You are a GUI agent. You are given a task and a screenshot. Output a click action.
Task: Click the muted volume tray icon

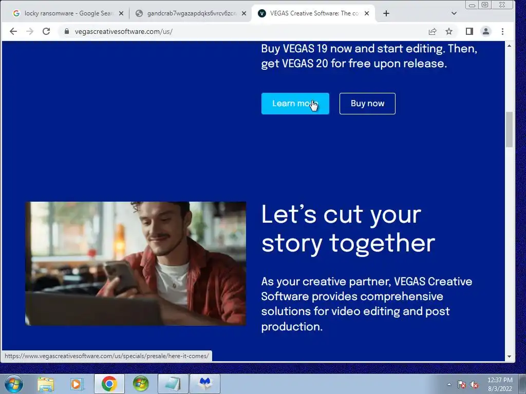click(474, 385)
